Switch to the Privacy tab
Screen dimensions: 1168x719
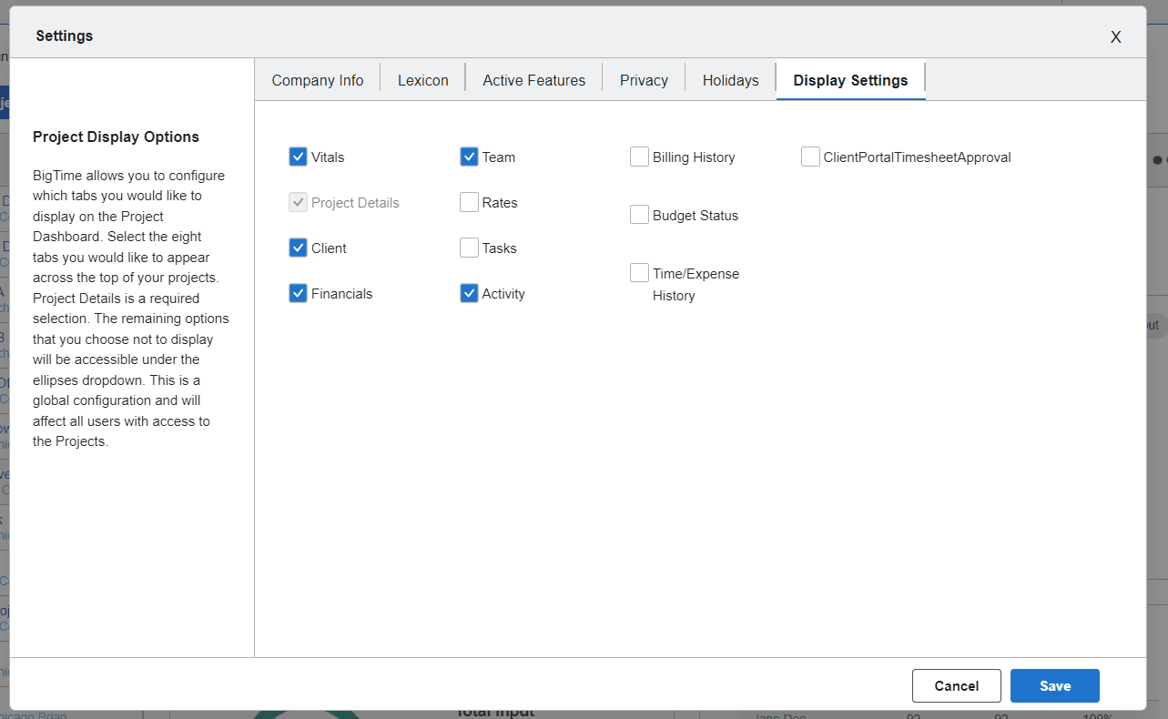click(x=643, y=80)
